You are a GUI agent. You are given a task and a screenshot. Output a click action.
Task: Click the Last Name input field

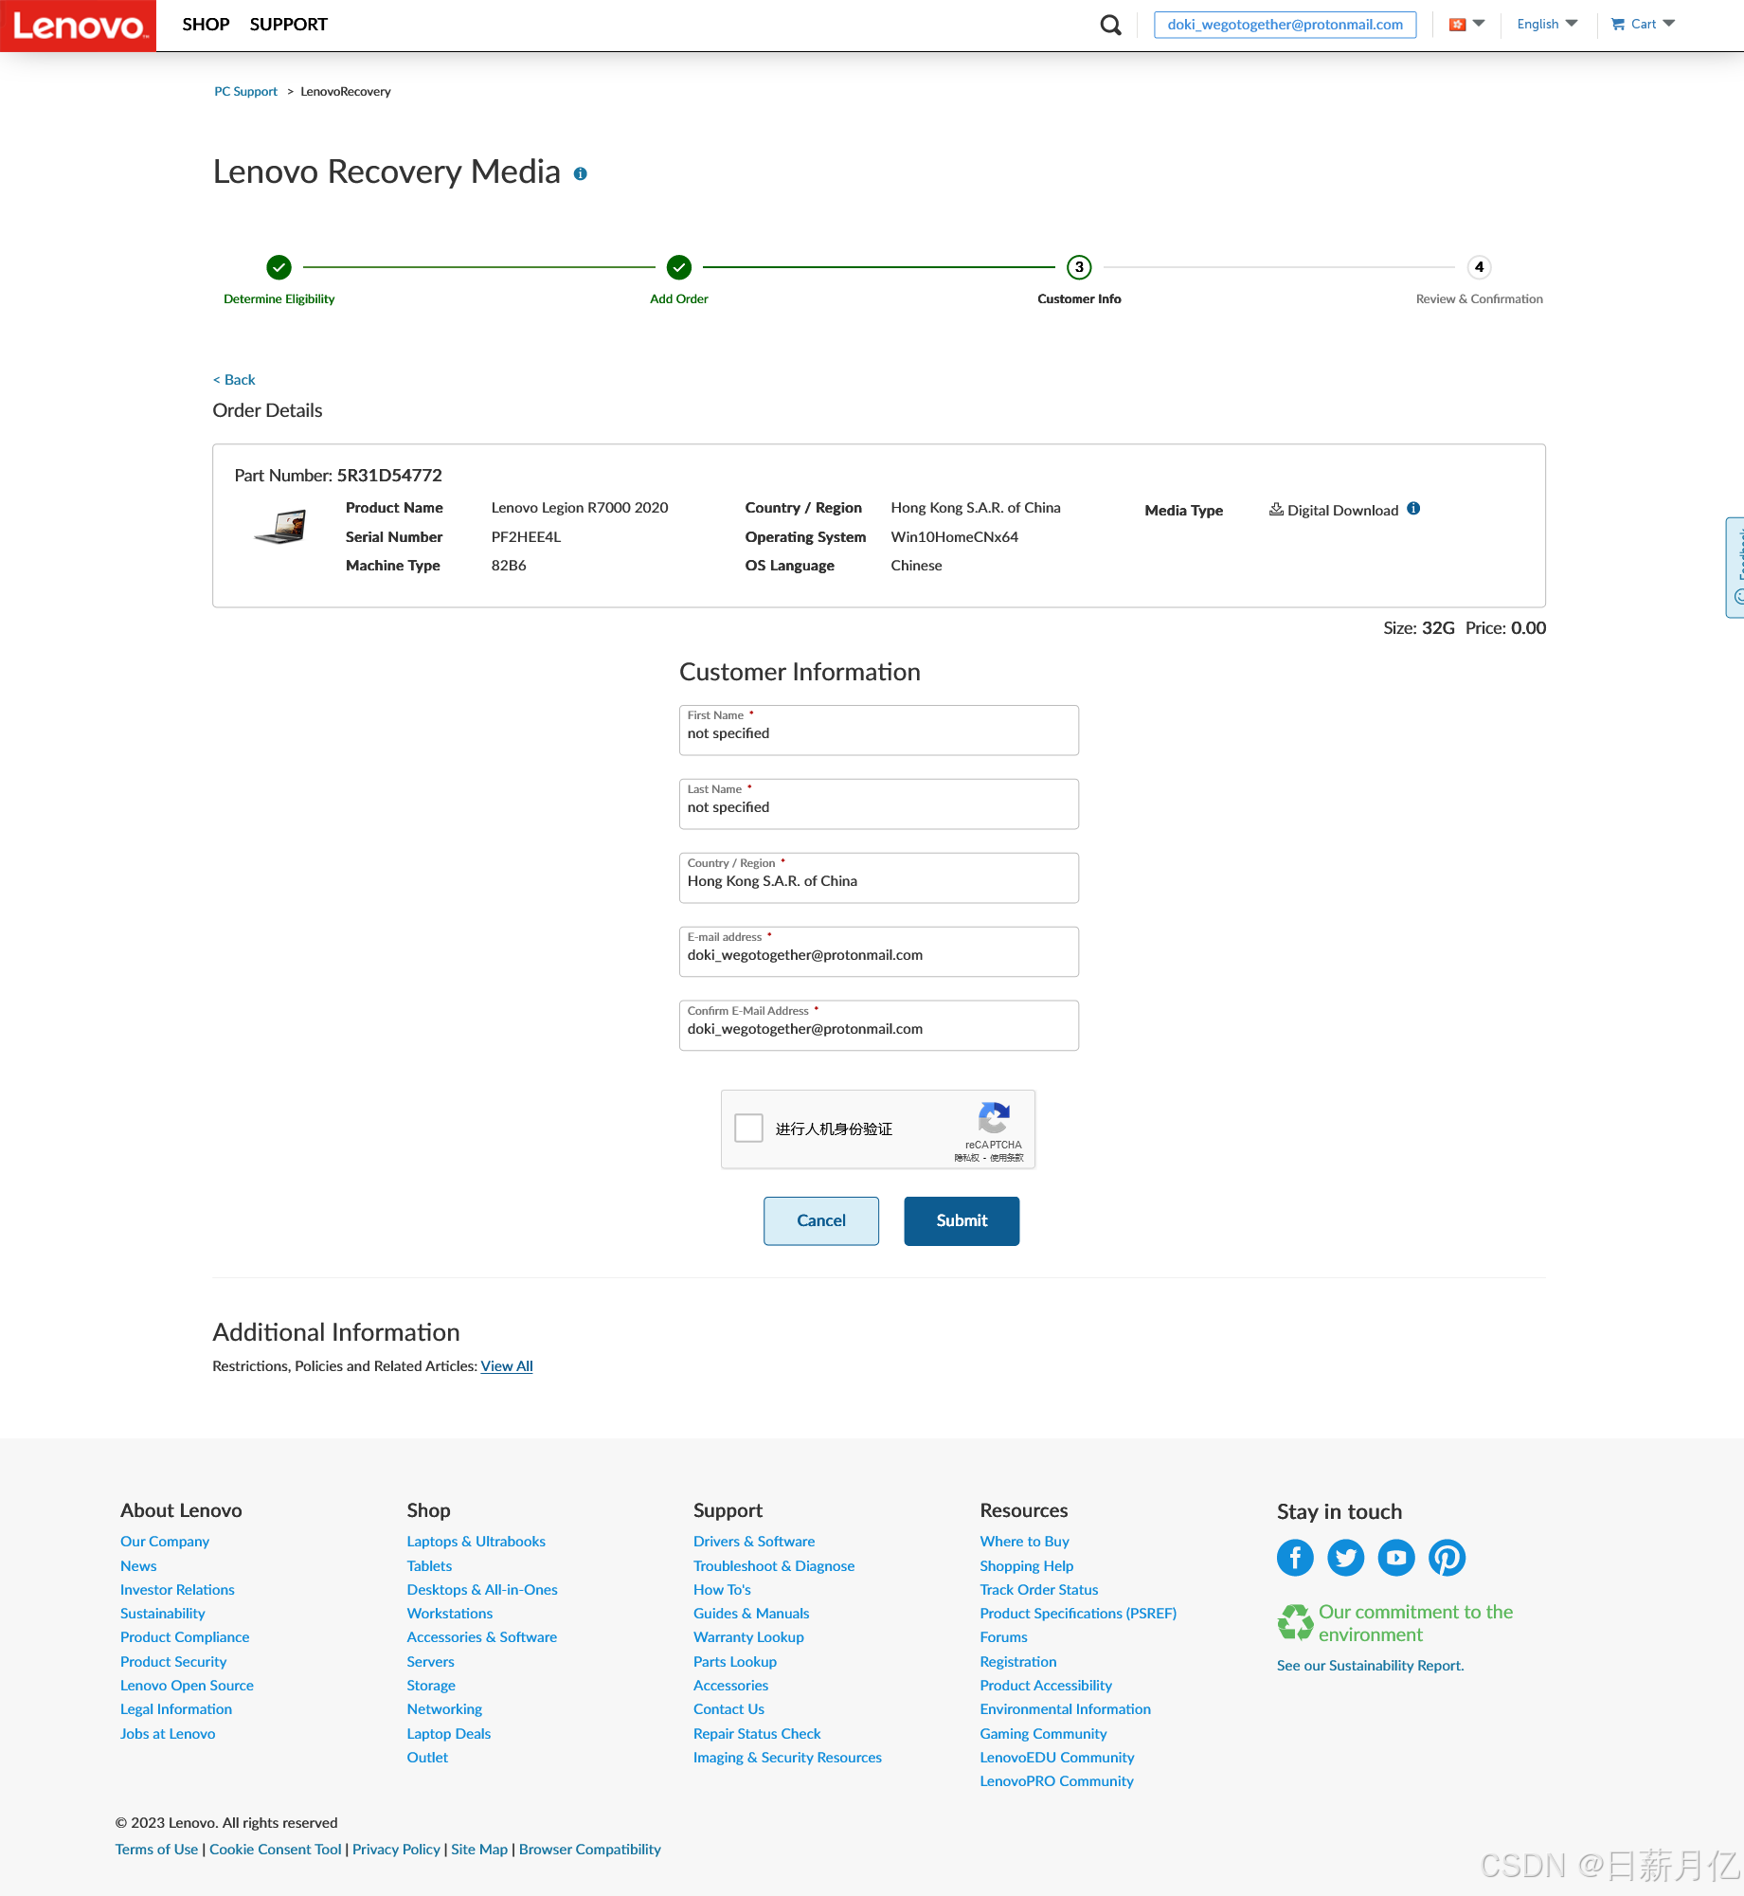[878, 804]
